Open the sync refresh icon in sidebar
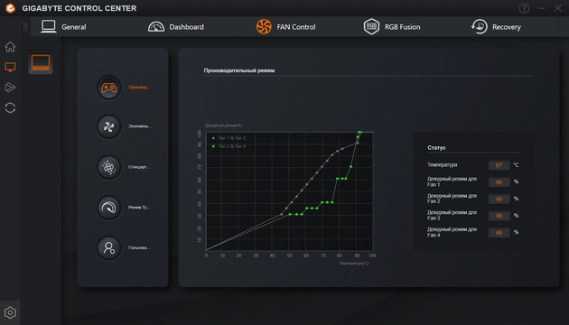This screenshot has height=325, width=569. (x=10, y=107)
